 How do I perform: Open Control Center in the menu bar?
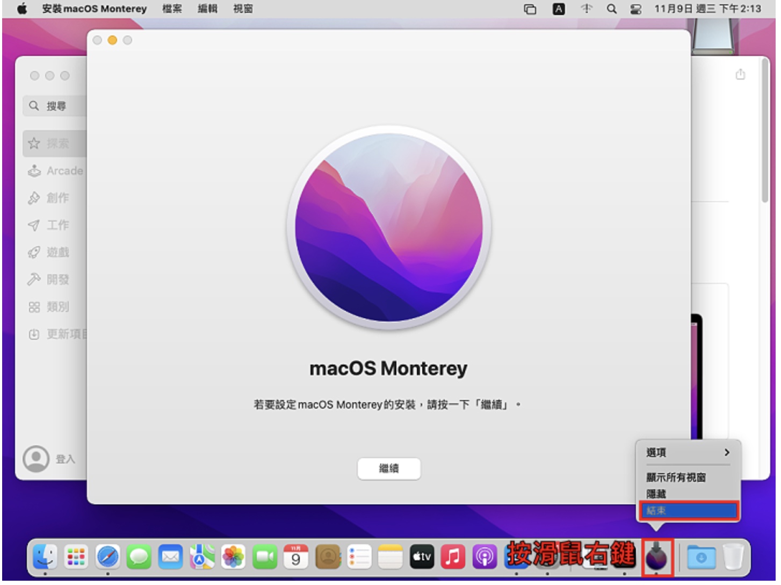pos(636,9)
